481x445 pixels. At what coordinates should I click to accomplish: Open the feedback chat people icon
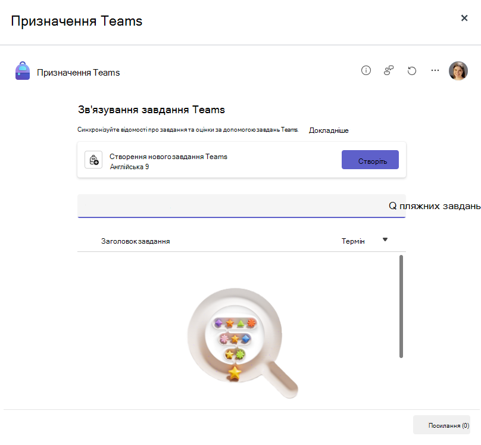[388, 70]
